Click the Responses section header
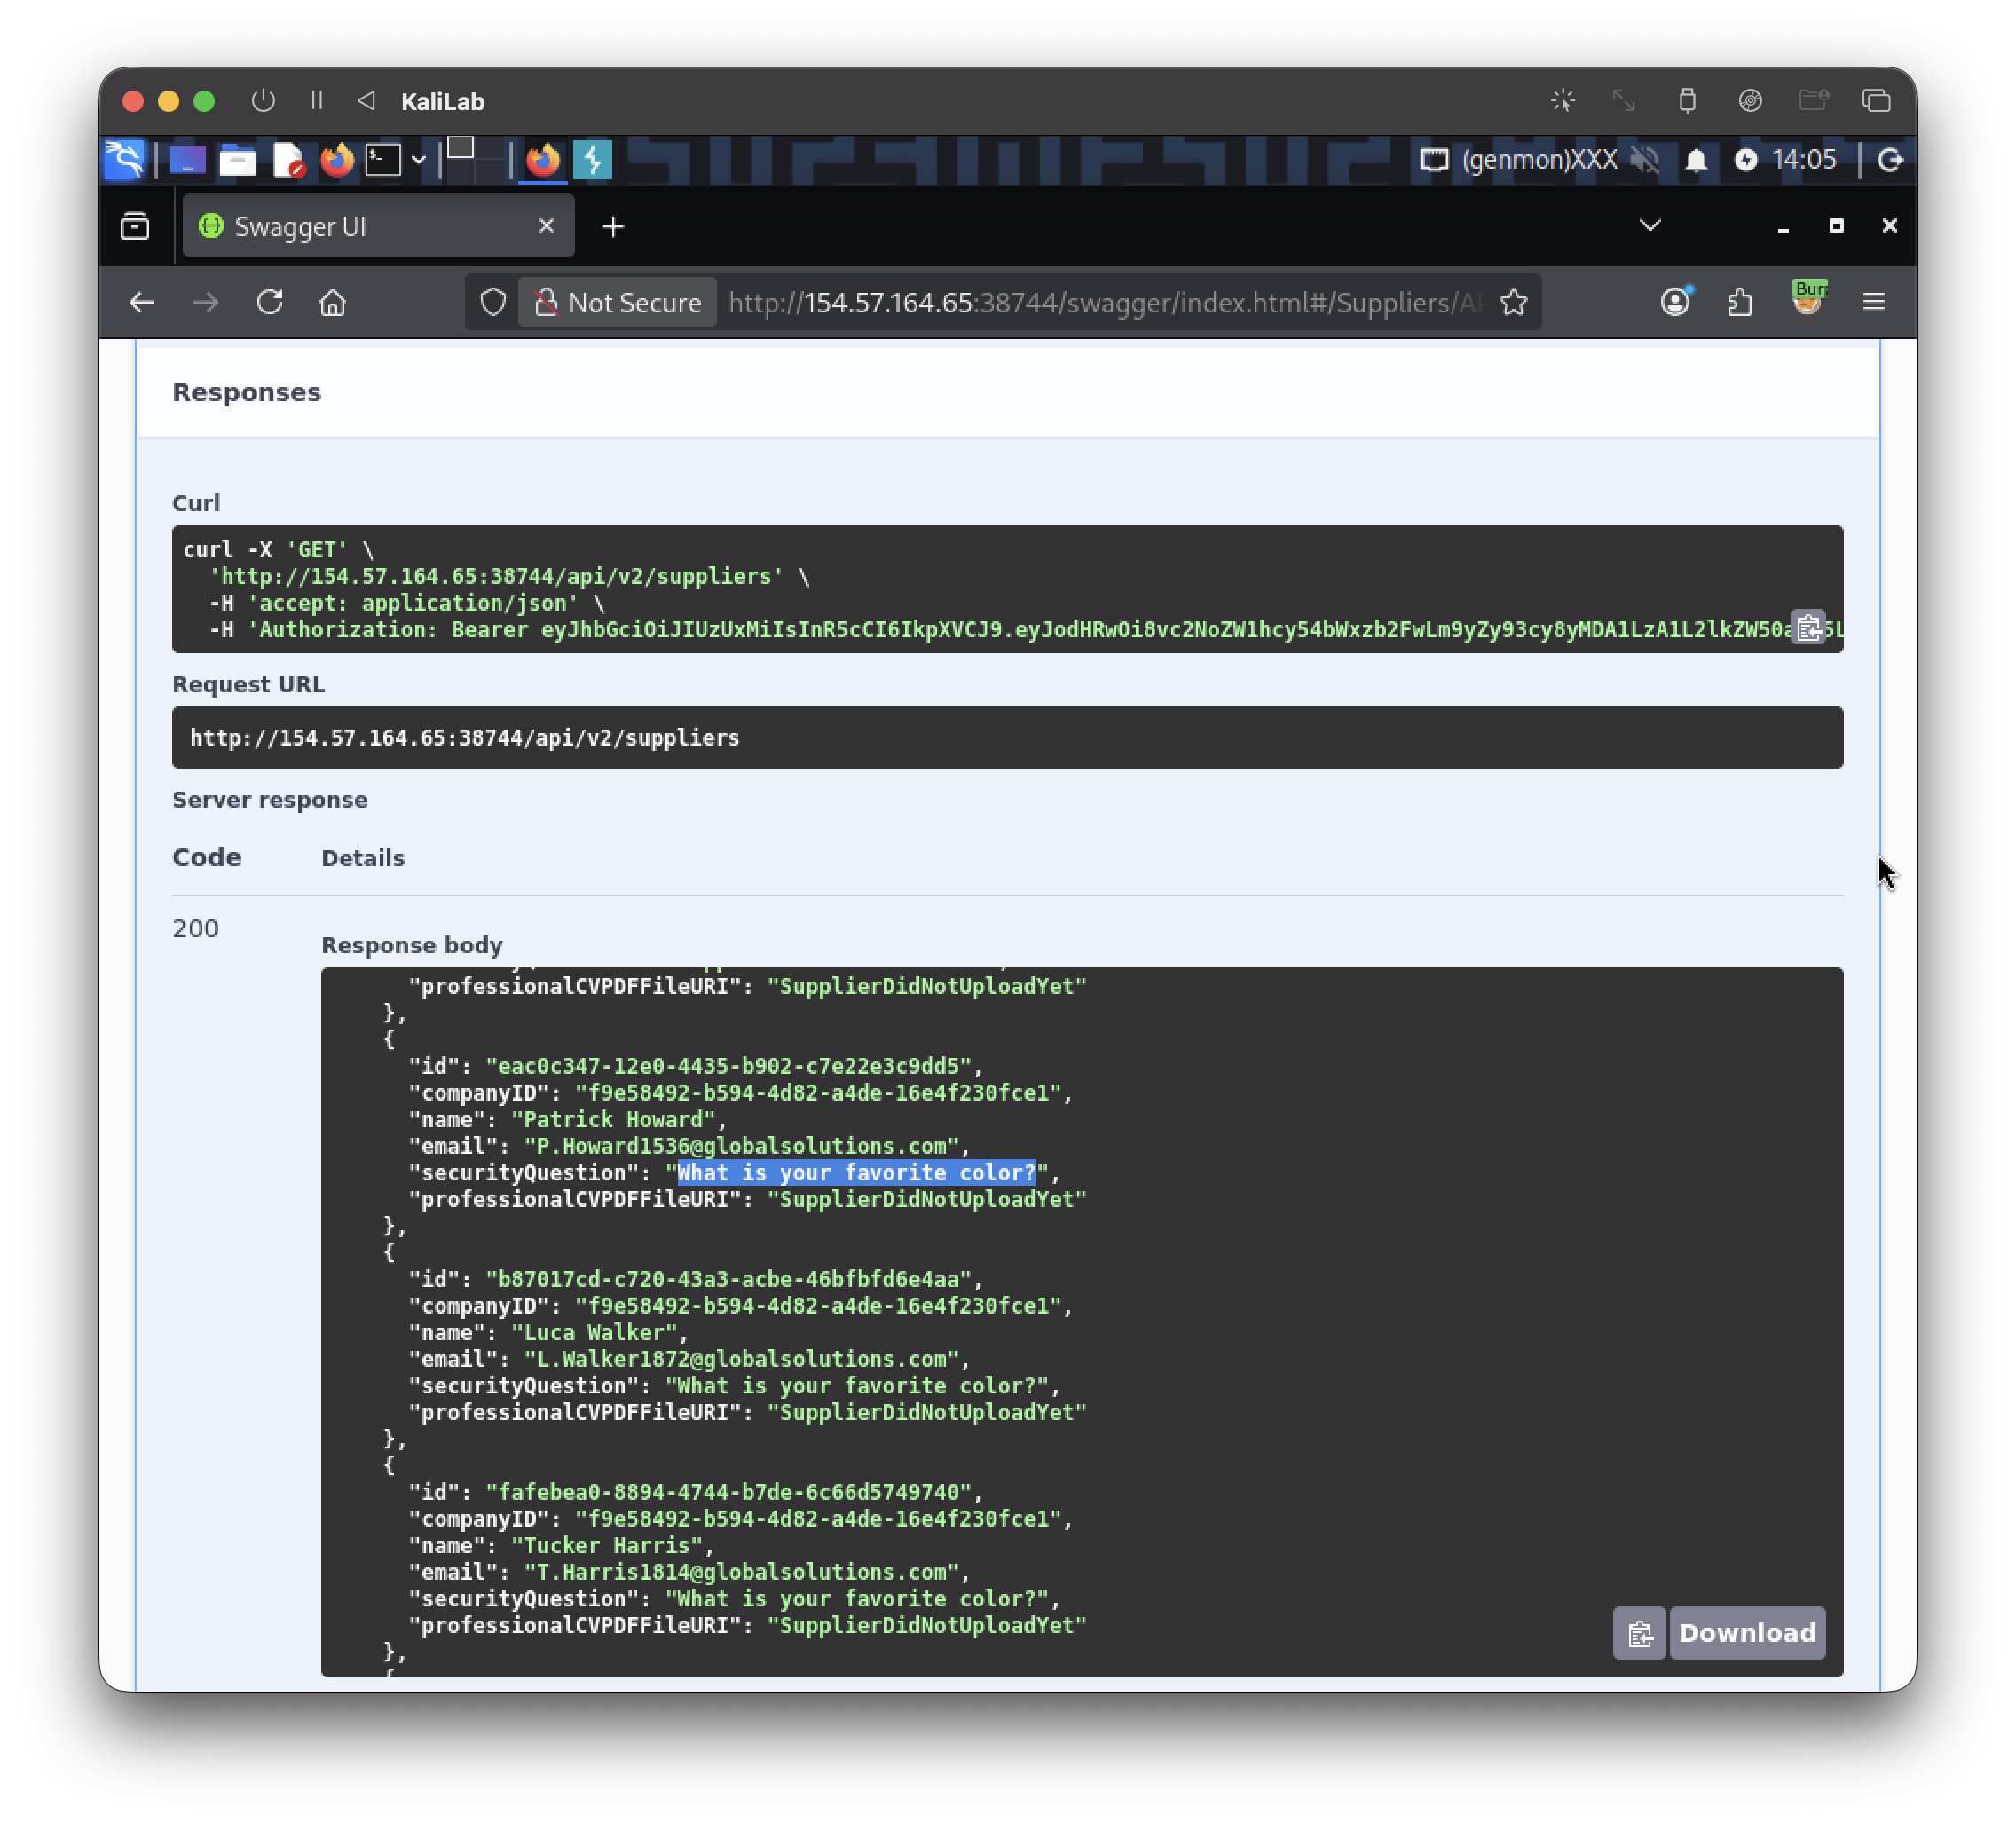Viewport: 2016px width, 1823px height. (247, 392)
